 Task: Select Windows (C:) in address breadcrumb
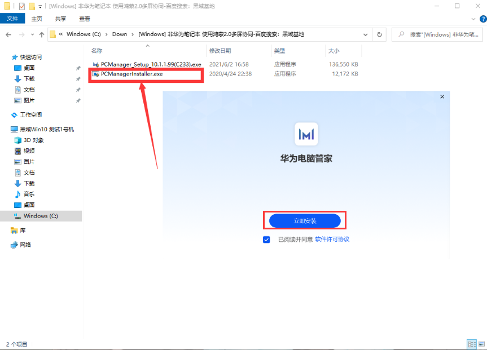point(84,34)
